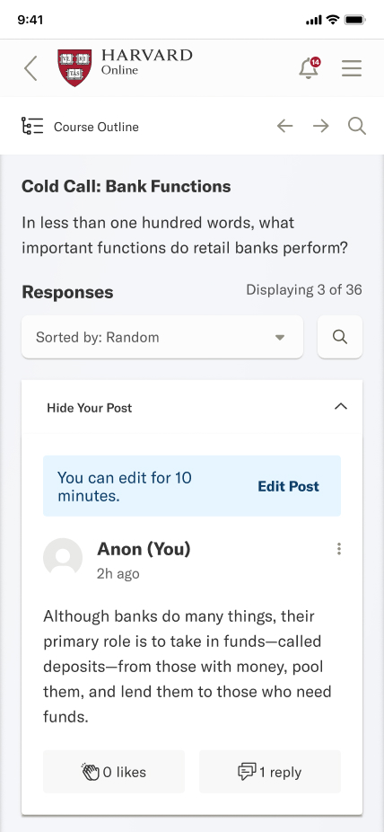Open Sorted by: Random dropdown
384x832 pixels.
pyautogui.click(x=162, y=337)
